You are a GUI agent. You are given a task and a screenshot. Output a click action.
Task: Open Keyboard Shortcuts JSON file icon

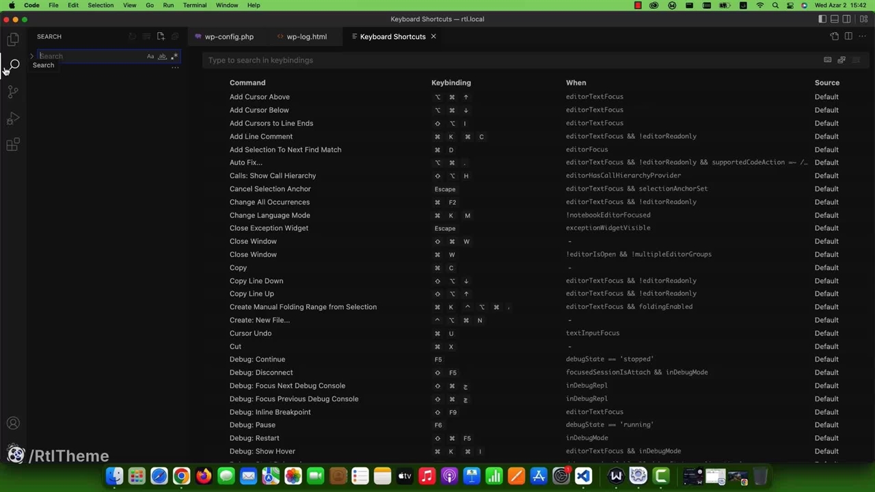coord(834,36)
